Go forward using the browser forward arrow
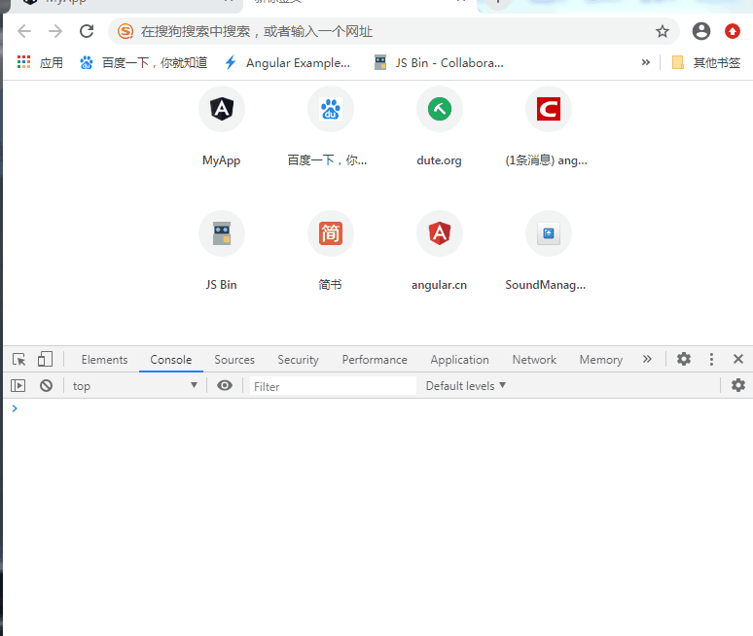Image resolution: width=753 pixels, height=636 pixels. [x=55, y=32]
